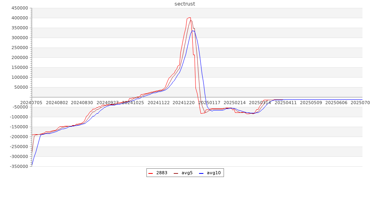Click the line marker beside avg5 in legend

(x=176, y=173)
